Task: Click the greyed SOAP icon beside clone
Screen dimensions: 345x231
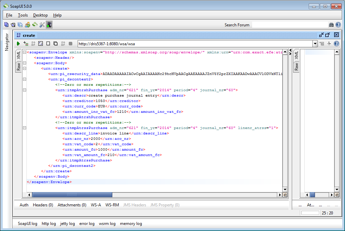Action: point(63,44)
